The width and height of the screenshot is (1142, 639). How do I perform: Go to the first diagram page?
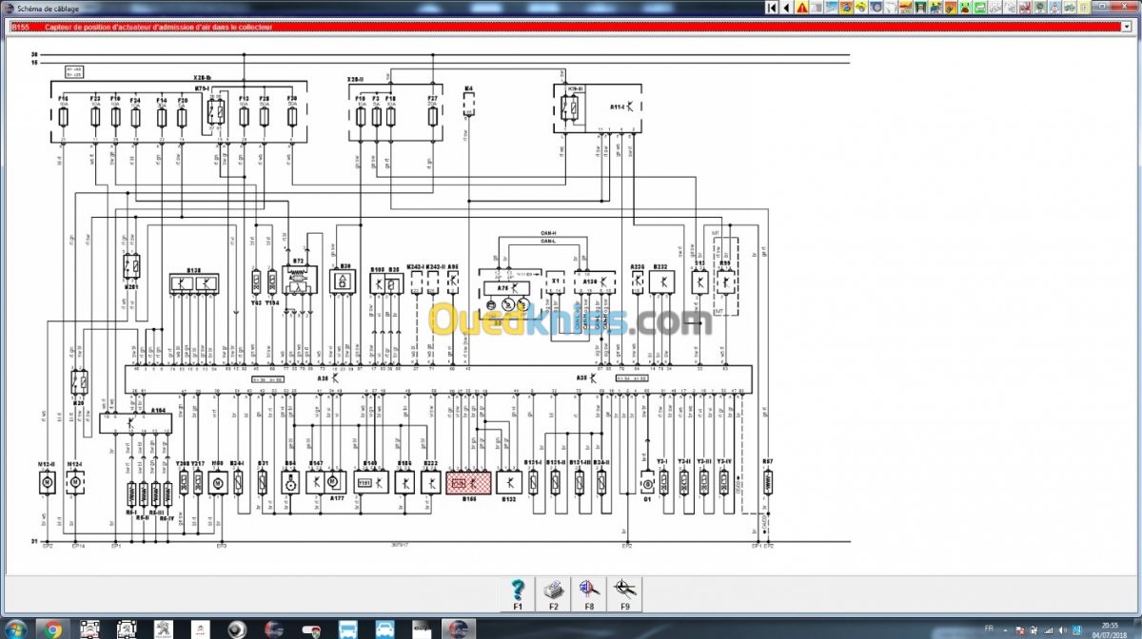773,8
